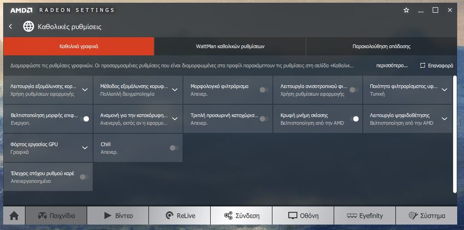Image resolution: width=464 pixels, height=230 pixels.
Task: Go back with the left arrow icon
Action: (10, 27)
